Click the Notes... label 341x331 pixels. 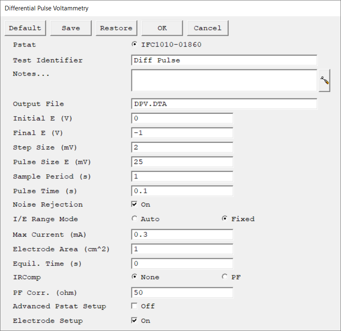pyautogui.click(x=31, y=74)
